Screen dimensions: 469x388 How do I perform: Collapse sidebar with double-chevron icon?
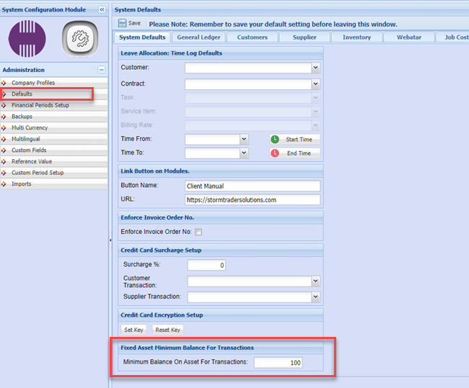(102, 10)
